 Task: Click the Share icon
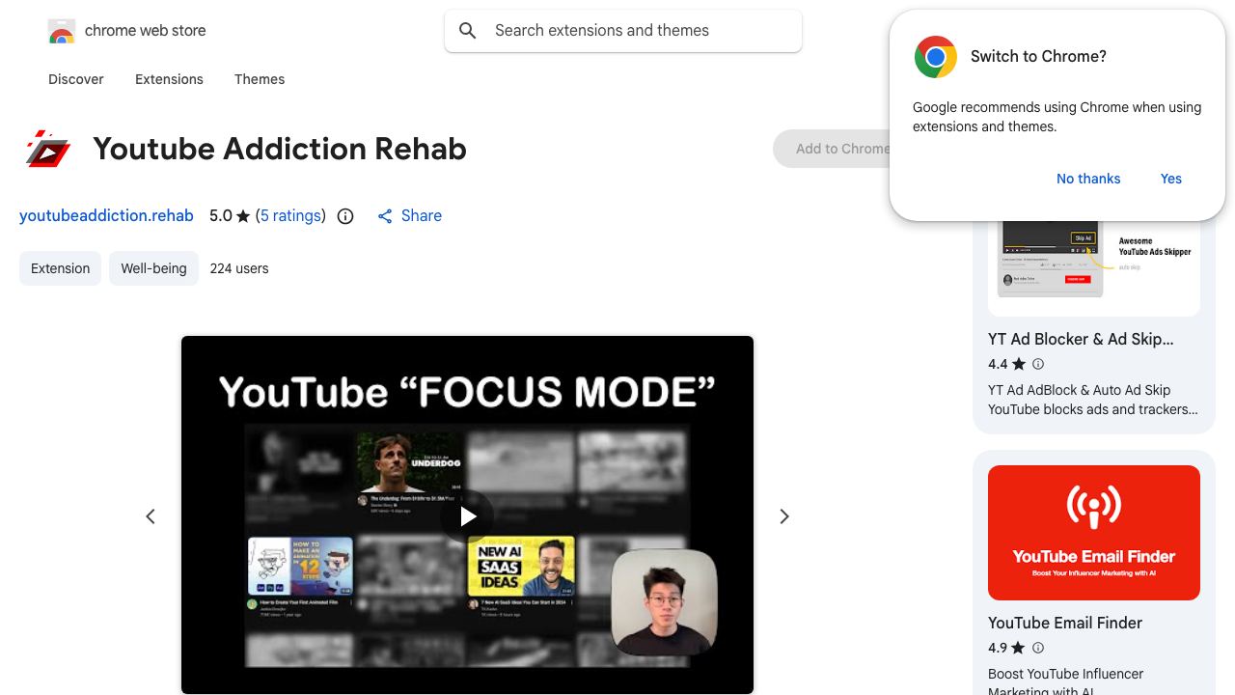click(x=385, y=216)
